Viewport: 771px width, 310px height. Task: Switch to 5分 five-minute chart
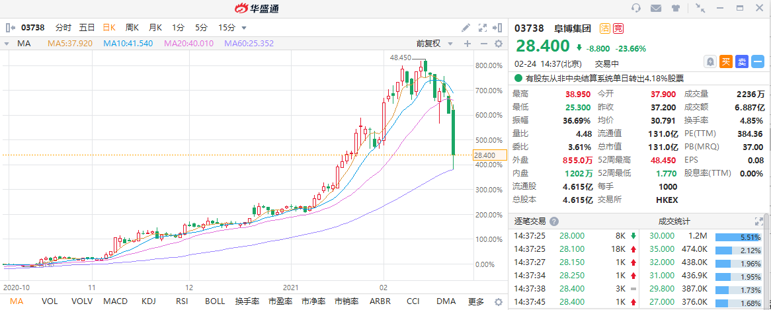coord(201,28)
